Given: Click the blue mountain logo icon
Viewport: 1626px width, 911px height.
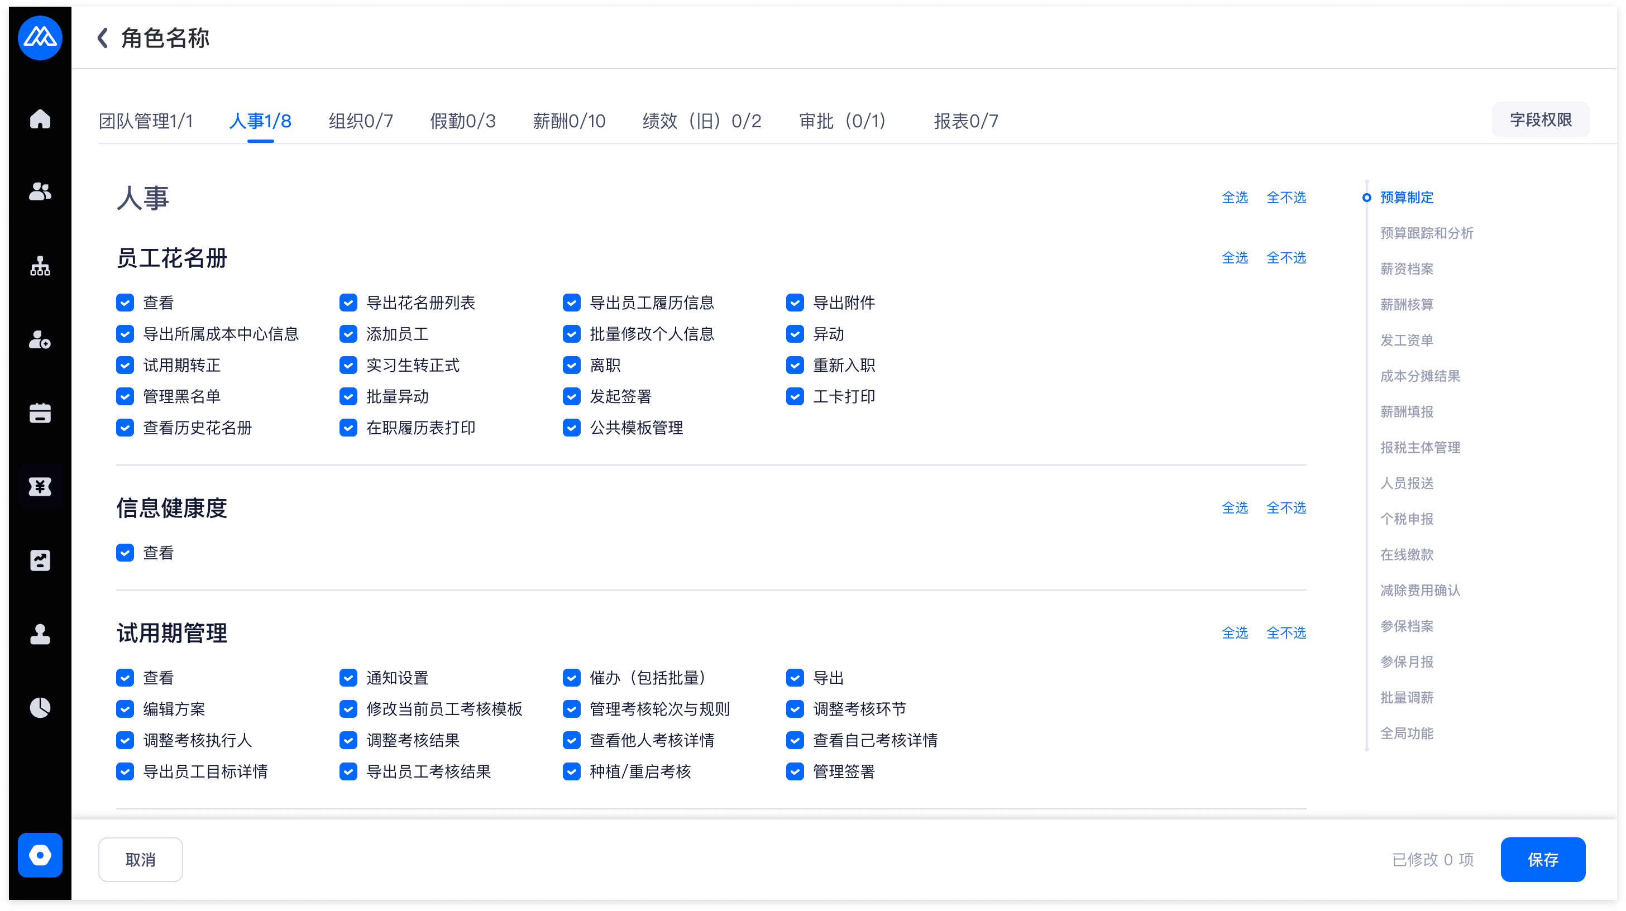Looking at the screenshot, I should pos(40,38).
